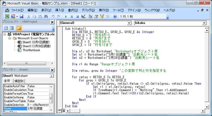Screen dimensions: 212x116
Task: Collapse the VBAProject tree node
Action: click(x=5, y=35)
